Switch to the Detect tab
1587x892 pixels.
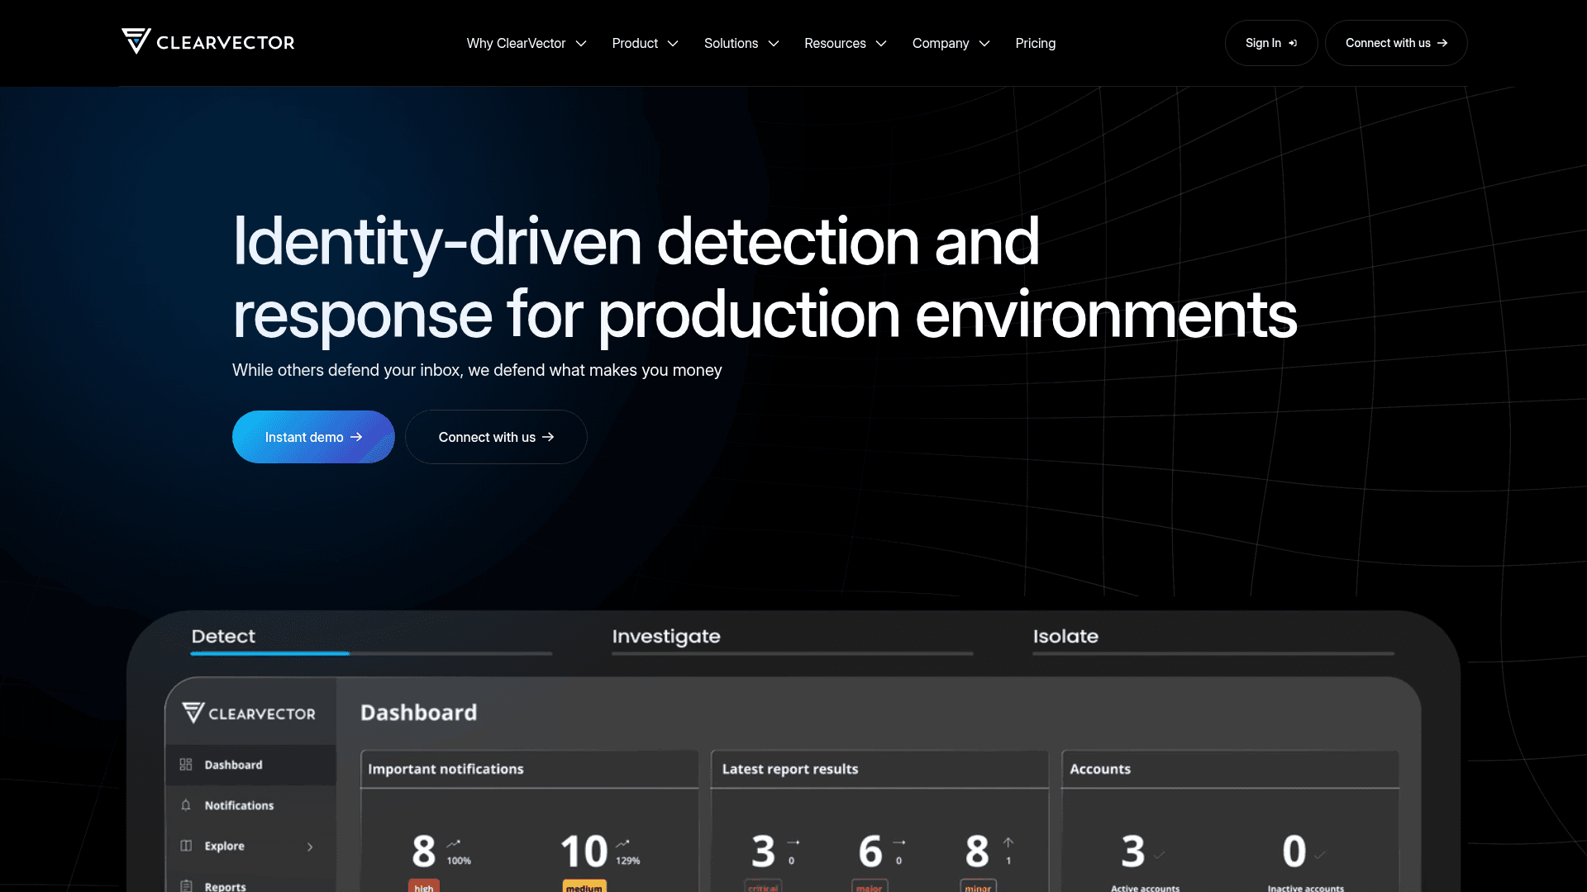223,636
